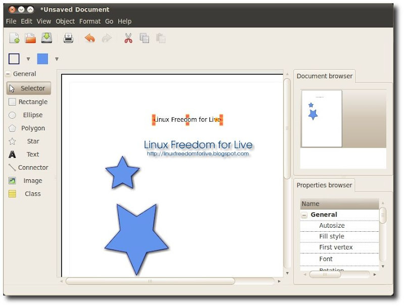404x306 pixels.
Task: Activate the Polygon tool
Action: pos(29,128)
